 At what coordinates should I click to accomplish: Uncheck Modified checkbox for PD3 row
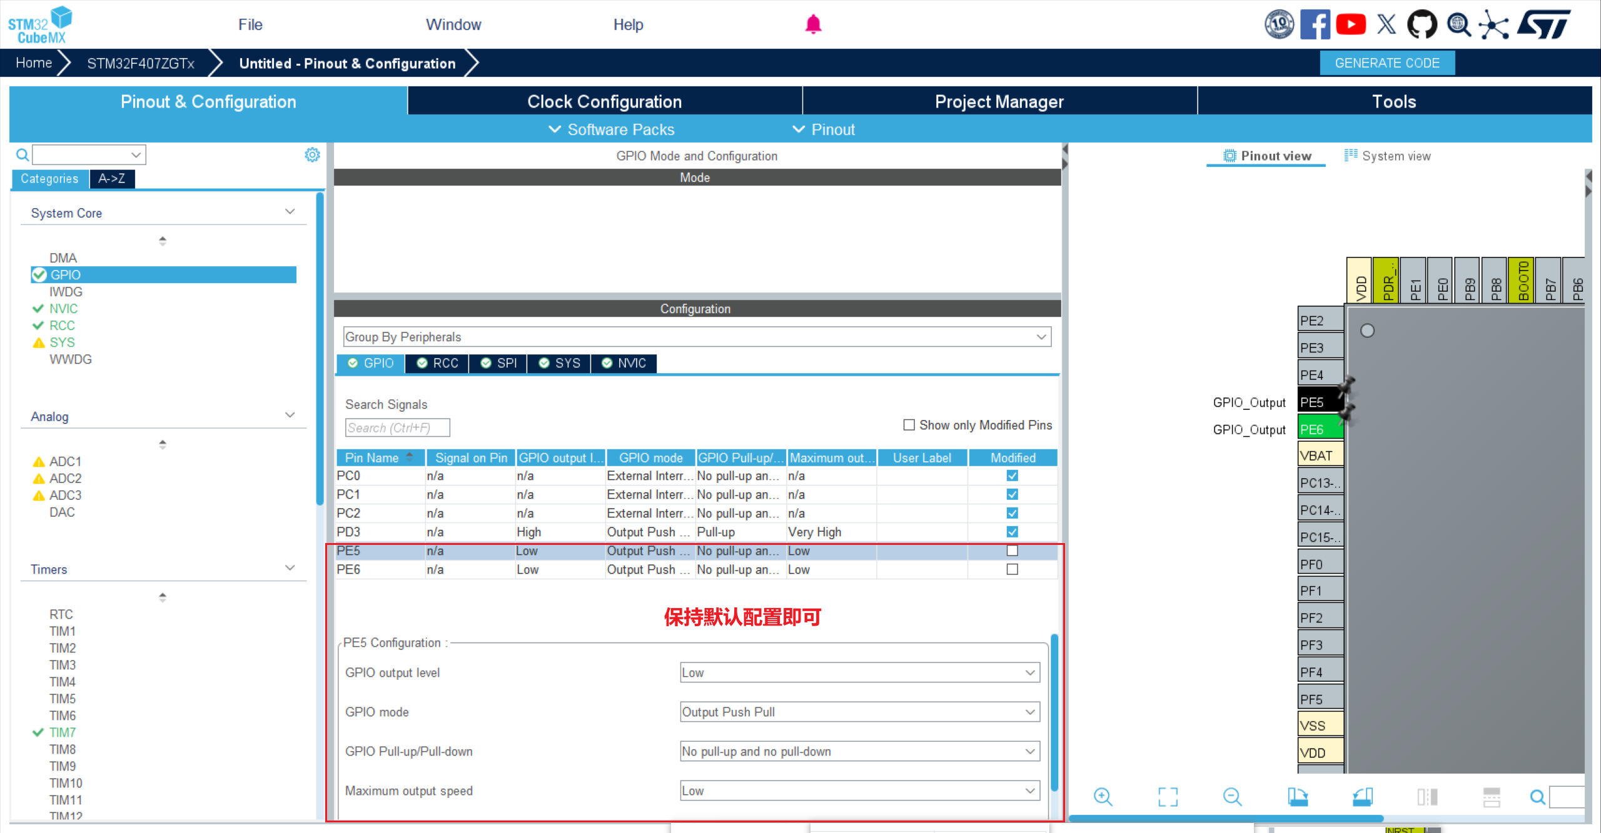click(1012, 532)
